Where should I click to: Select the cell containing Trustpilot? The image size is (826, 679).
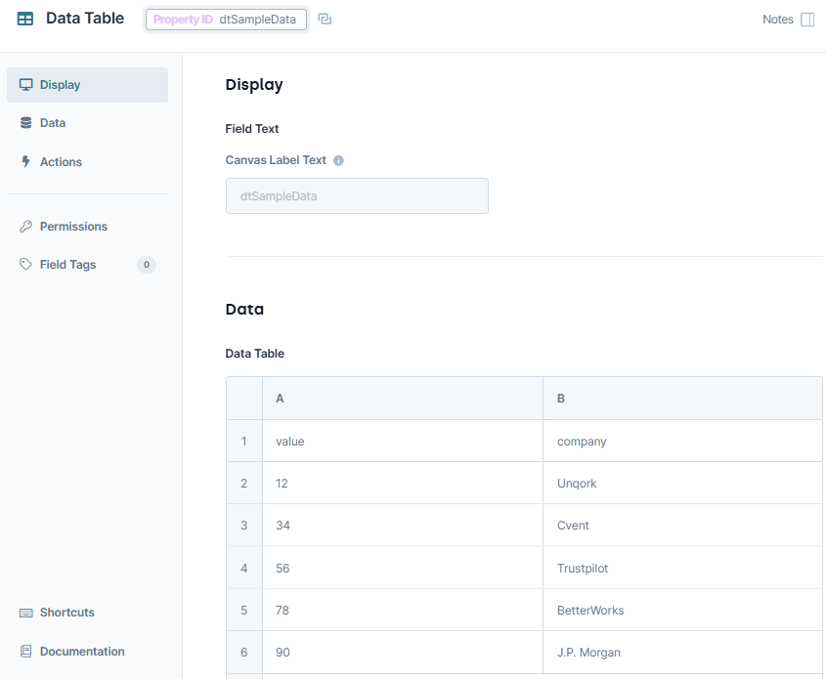(681, 568)
